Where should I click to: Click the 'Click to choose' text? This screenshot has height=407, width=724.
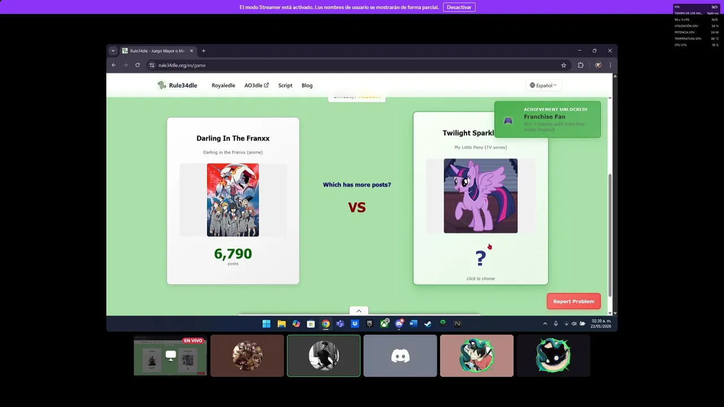coord(481,279)
